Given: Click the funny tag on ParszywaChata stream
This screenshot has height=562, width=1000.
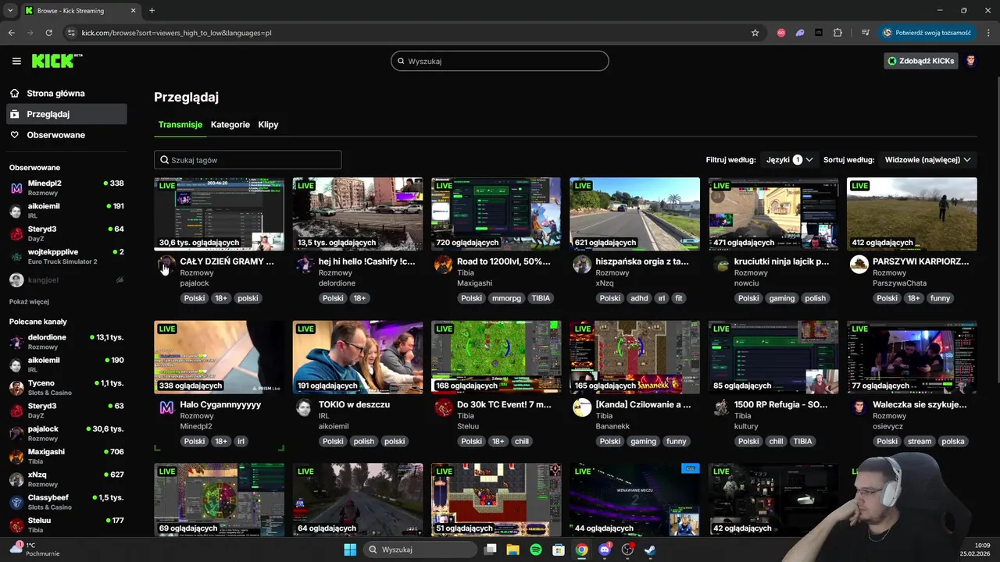Looking at the screenshot, I should [x=940, y=298].
